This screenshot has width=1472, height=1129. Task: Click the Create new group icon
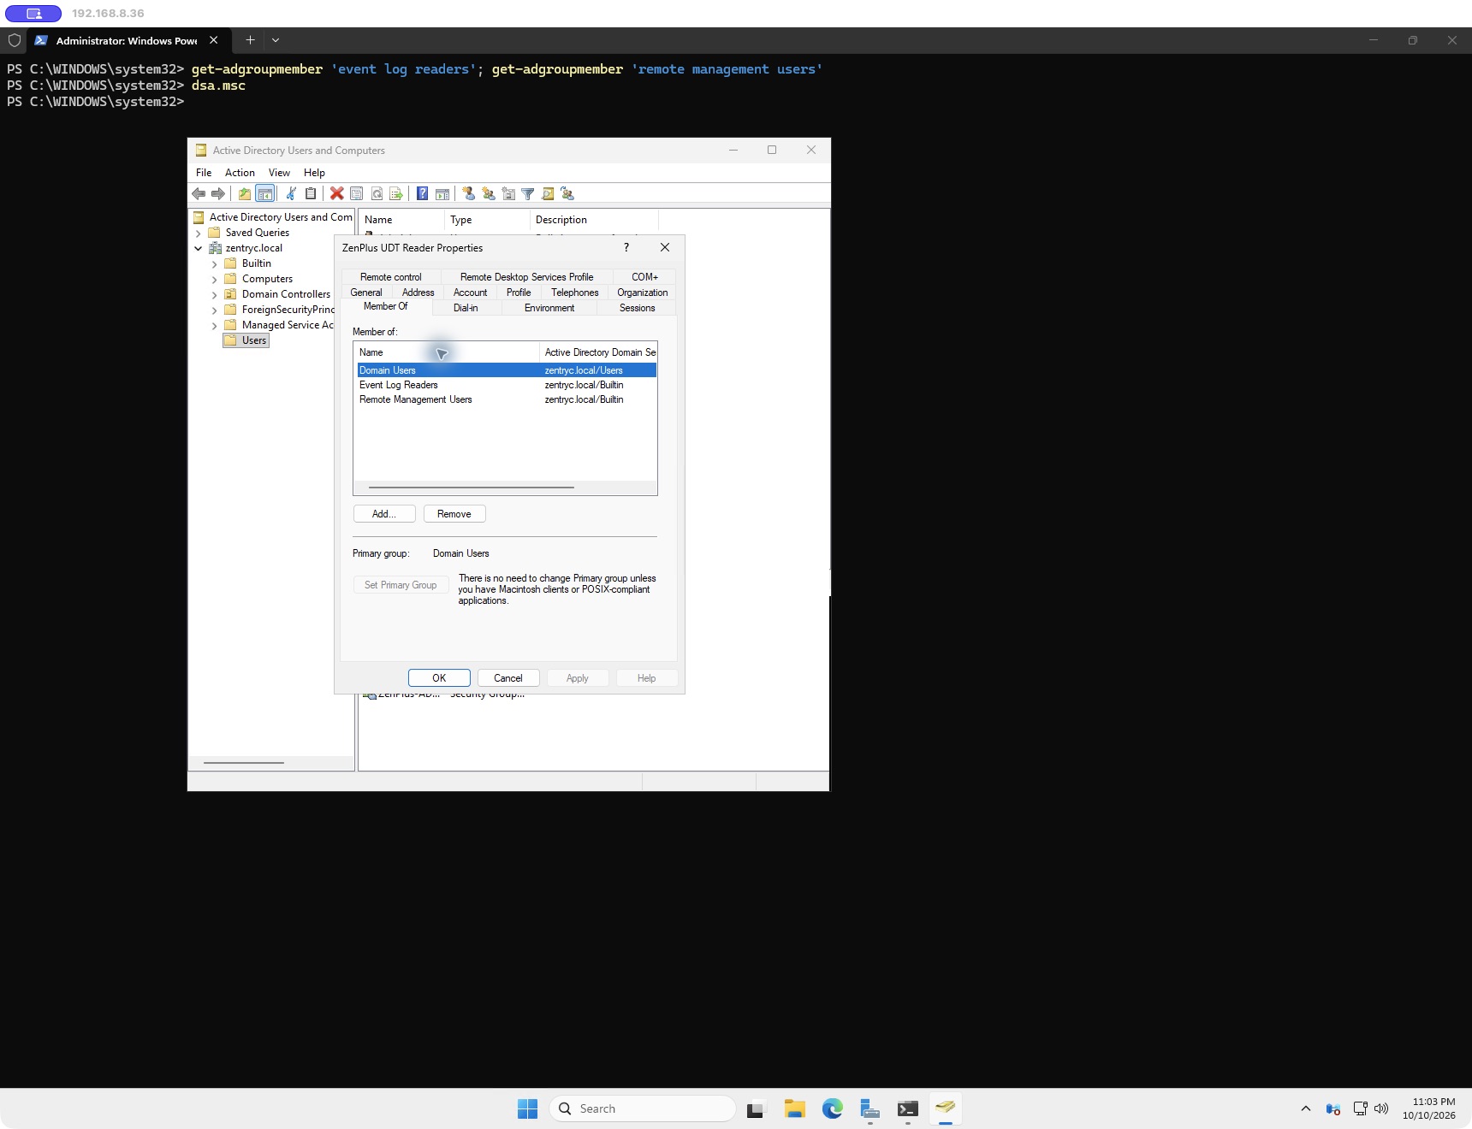[489, 194]
